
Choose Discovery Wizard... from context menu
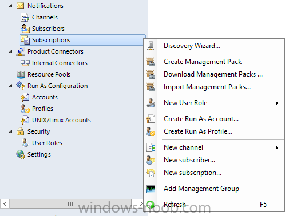pyautogui.click(x=214, y=46)
